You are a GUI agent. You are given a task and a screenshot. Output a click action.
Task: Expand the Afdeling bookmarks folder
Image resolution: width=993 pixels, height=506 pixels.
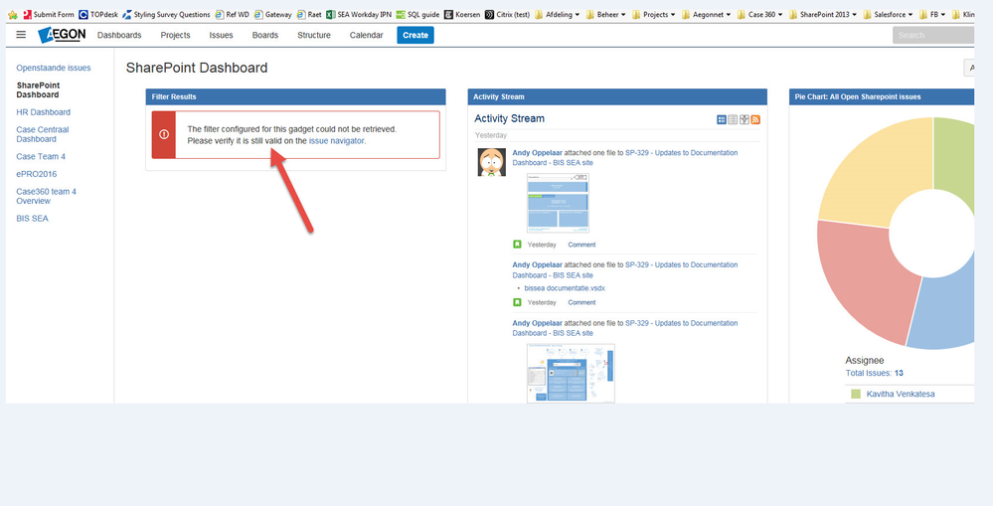pos(558,15)
